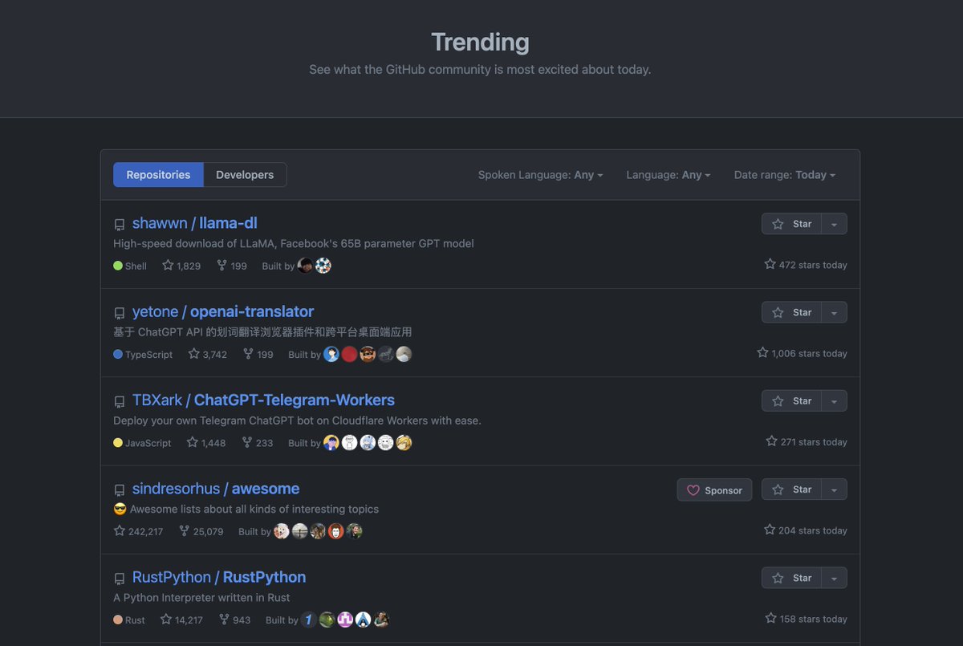Open the Language: Any filter dropdown
The height and width of the screenshot is (646, 963).
tap(668, 175)
